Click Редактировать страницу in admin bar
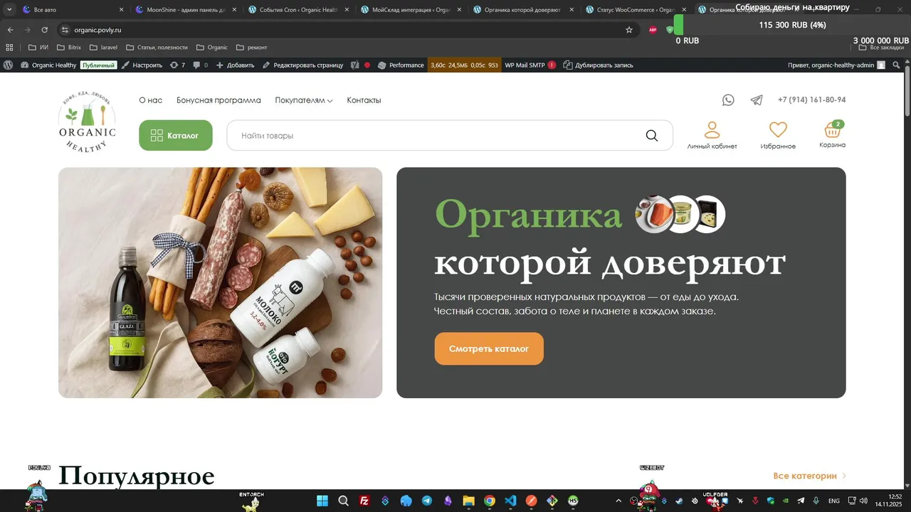The height and width of the screenshot is (512, 911). coord(302,65)
